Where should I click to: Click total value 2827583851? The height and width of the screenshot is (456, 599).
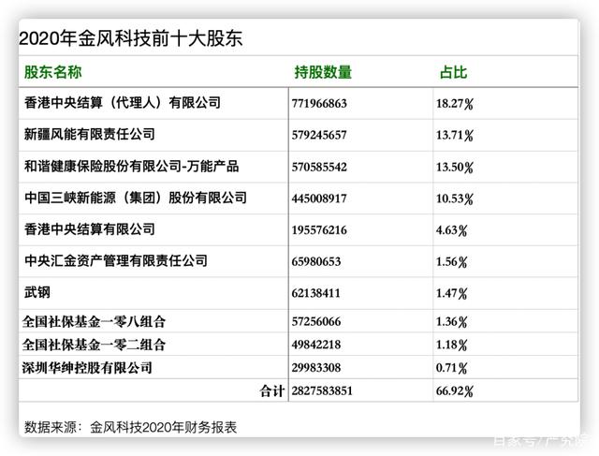coord(322,391)
